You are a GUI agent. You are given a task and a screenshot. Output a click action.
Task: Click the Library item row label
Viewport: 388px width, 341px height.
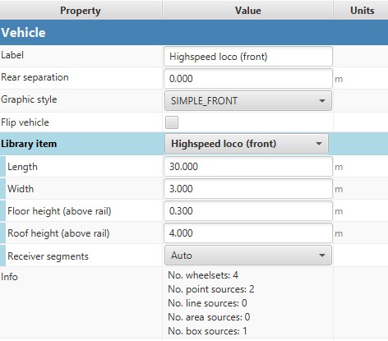pos(29,144)
